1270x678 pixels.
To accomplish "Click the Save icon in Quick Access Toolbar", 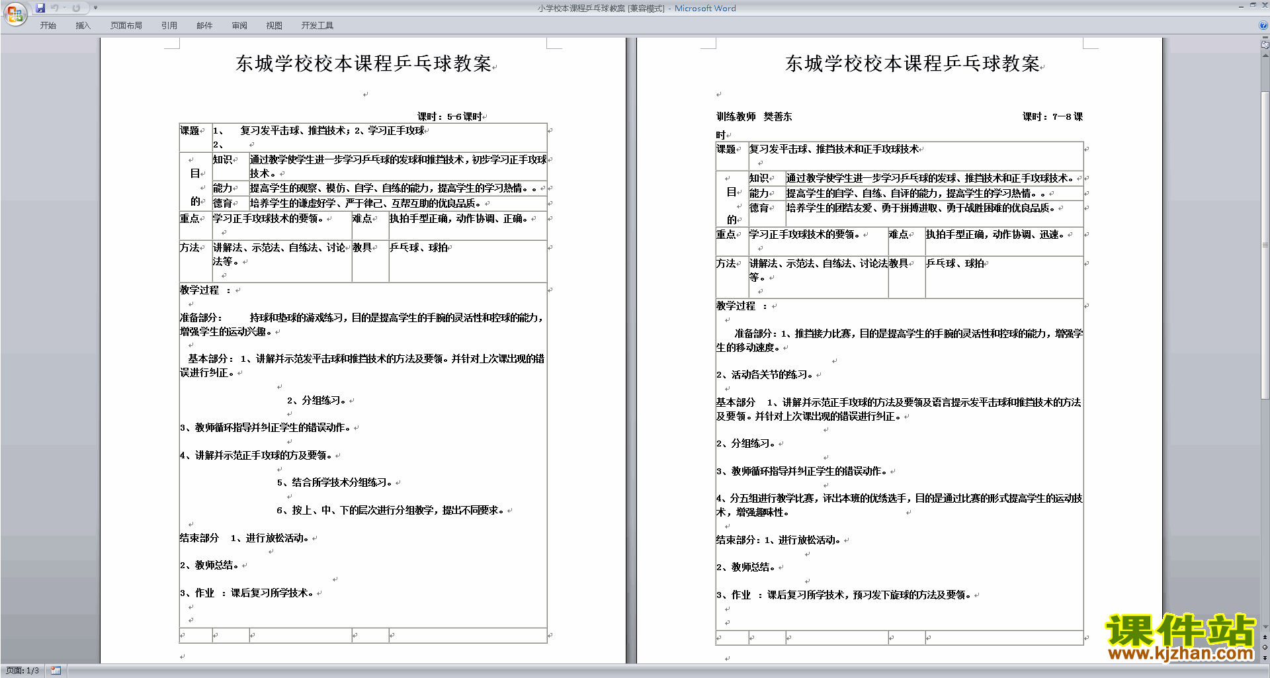I will [40, 8].
